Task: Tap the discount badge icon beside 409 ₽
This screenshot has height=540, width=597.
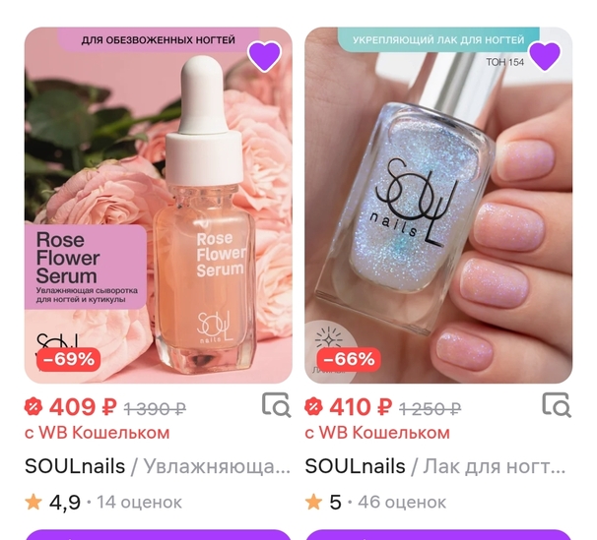Action: [x=33, y=407]
